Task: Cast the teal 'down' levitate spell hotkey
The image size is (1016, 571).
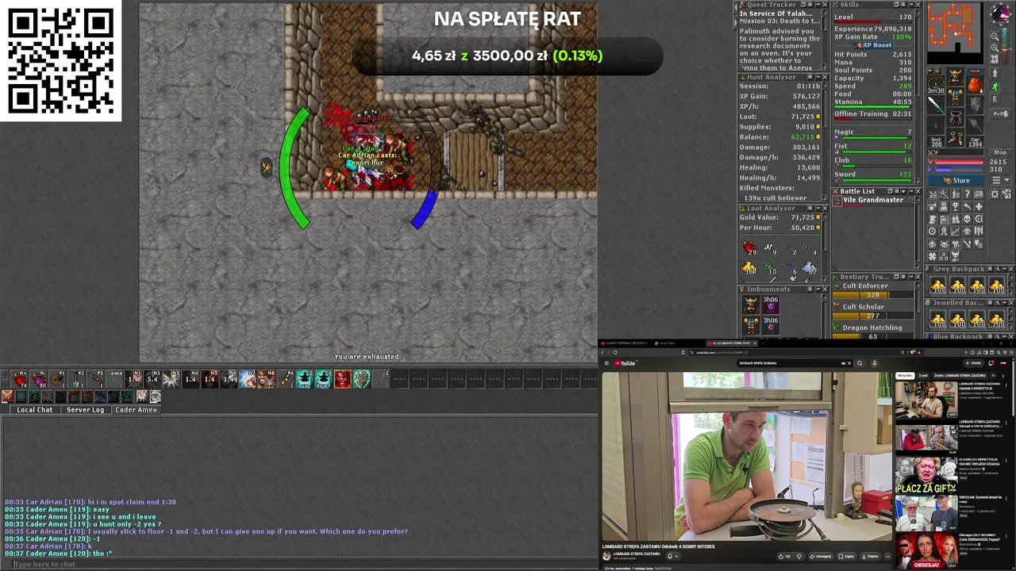Action: [324, 379]
